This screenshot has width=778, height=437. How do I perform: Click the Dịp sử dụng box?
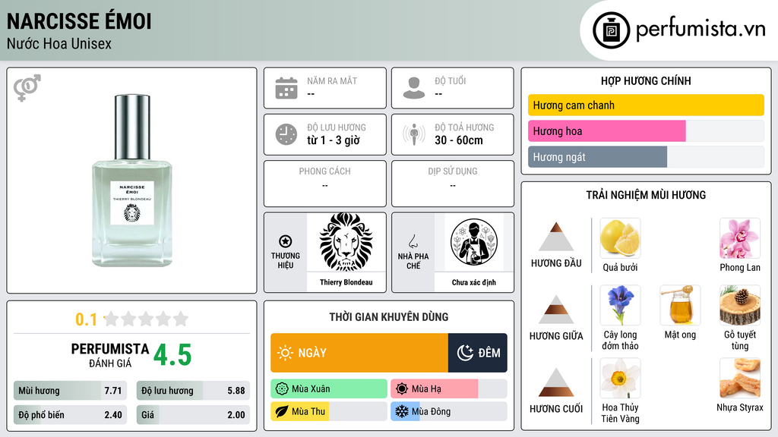tap(453, 184)
